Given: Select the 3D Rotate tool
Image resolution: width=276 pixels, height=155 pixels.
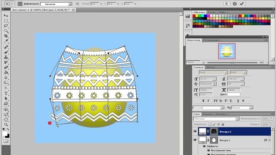Looking at the screenshot, I should point(6,109).
